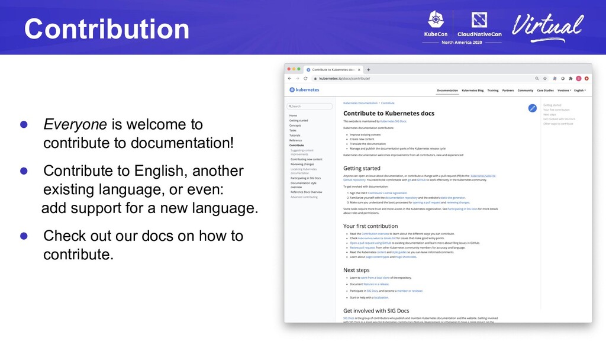Click member or reviewer link
This screenshot has width=606, height=341.
(x=410, y=291)
